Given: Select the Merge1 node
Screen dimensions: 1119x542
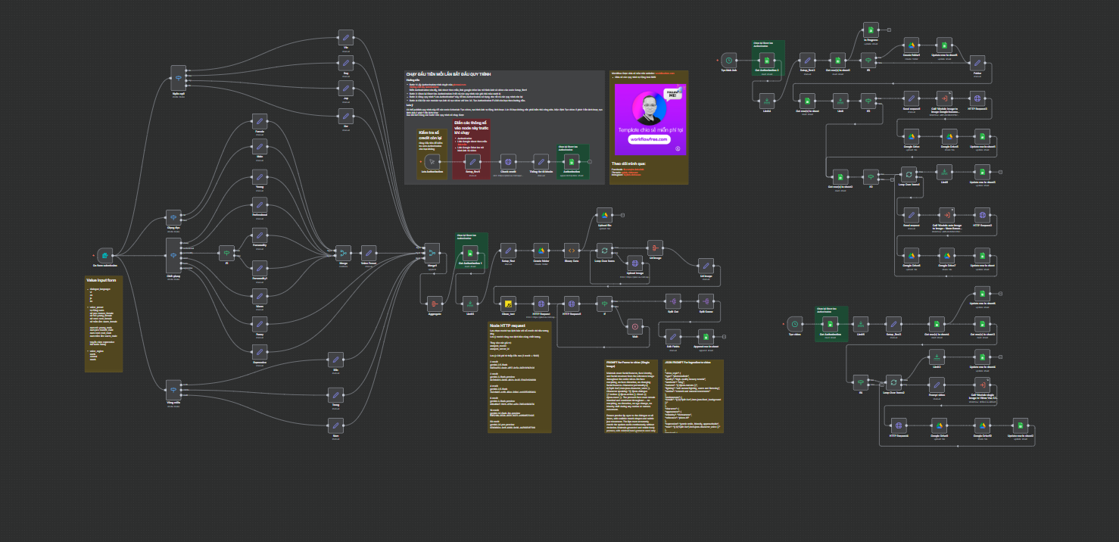Looking at the screenshot, I should 432,253.
